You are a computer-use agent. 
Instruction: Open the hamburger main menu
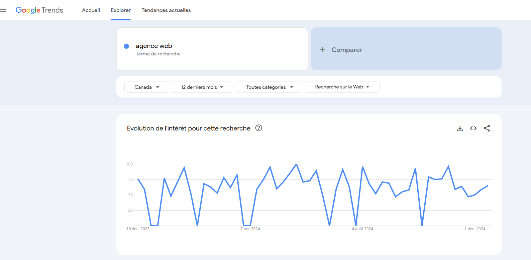[x=3, y=10]
